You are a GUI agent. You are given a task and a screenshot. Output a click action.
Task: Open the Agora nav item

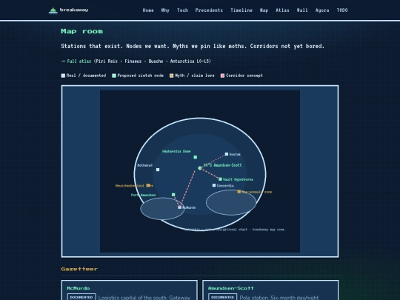pyautogui.click(x=322, y=10)
